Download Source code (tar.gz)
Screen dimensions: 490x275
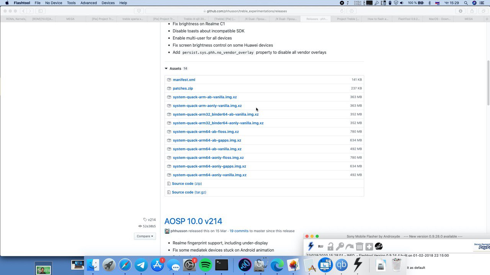(x=189, y=192)
